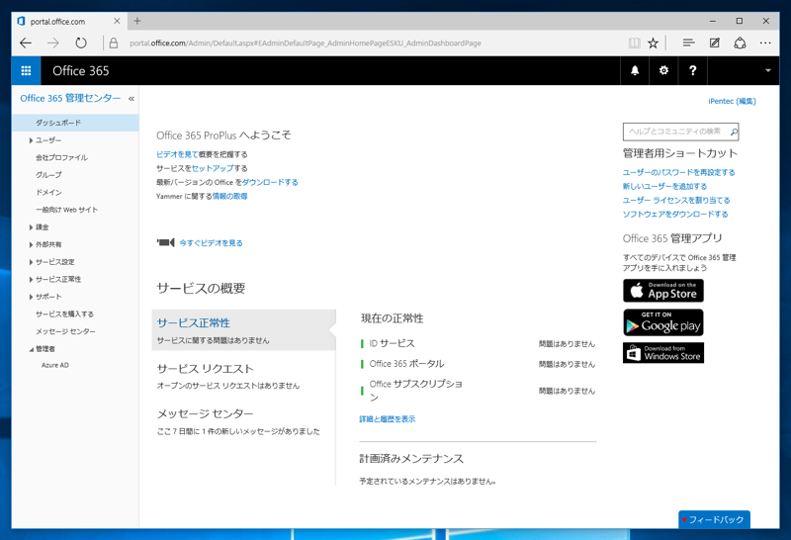Go back with the browser back arrow
The height and width of the screenshot is (540, 791).
(x=26, y=43)
